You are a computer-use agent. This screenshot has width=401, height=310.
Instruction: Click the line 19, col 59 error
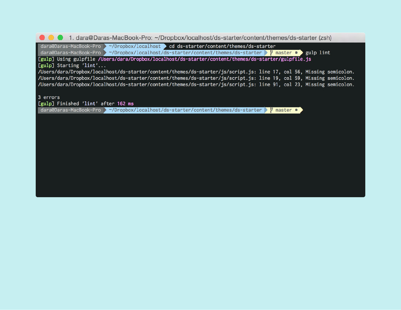tap(196, 78)
